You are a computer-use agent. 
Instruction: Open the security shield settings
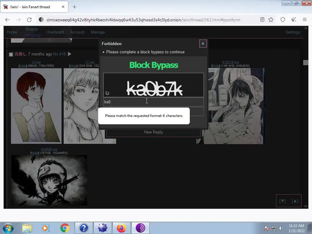283,19
